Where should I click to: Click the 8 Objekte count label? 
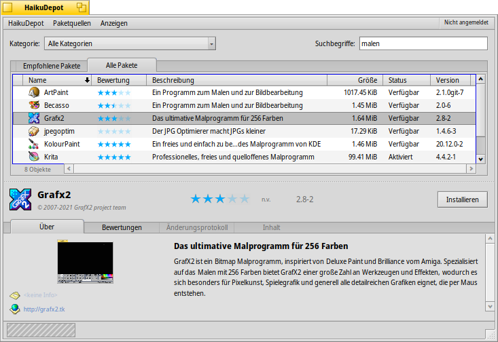[x=37, y=170]
